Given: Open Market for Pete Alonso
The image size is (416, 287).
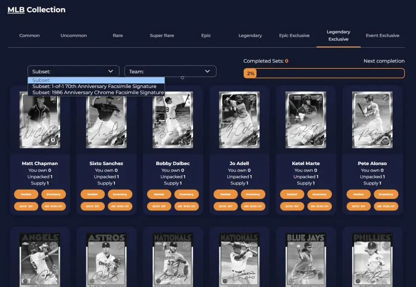Looking at the screenshot, I should [359, 194].
